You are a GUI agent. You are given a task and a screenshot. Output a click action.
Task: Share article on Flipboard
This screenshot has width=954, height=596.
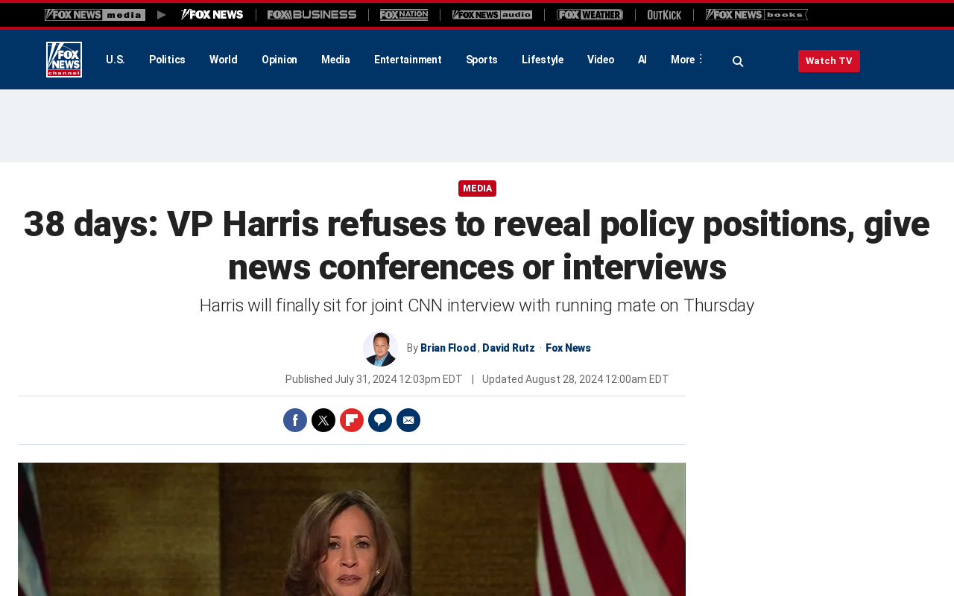coord(352,420)
